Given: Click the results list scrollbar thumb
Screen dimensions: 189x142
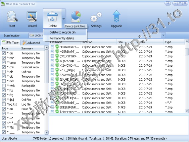Looking at the screenshot, I should (187, 52).
